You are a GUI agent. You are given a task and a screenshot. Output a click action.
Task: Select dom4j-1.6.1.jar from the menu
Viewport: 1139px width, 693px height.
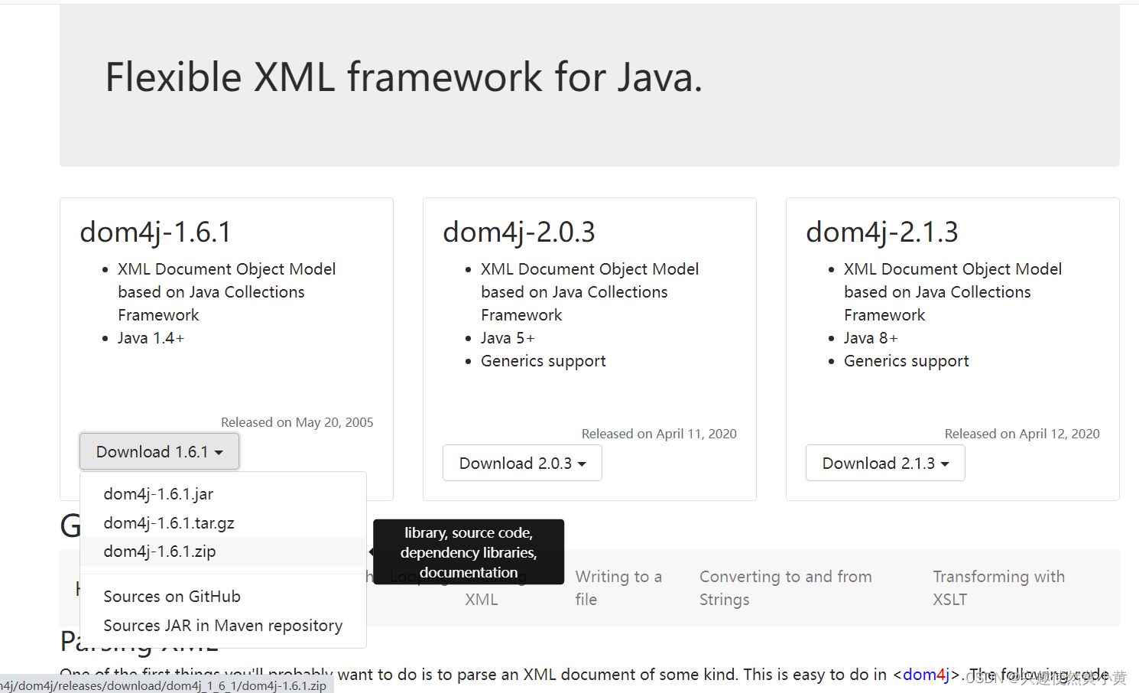click(x=223, y=494)
